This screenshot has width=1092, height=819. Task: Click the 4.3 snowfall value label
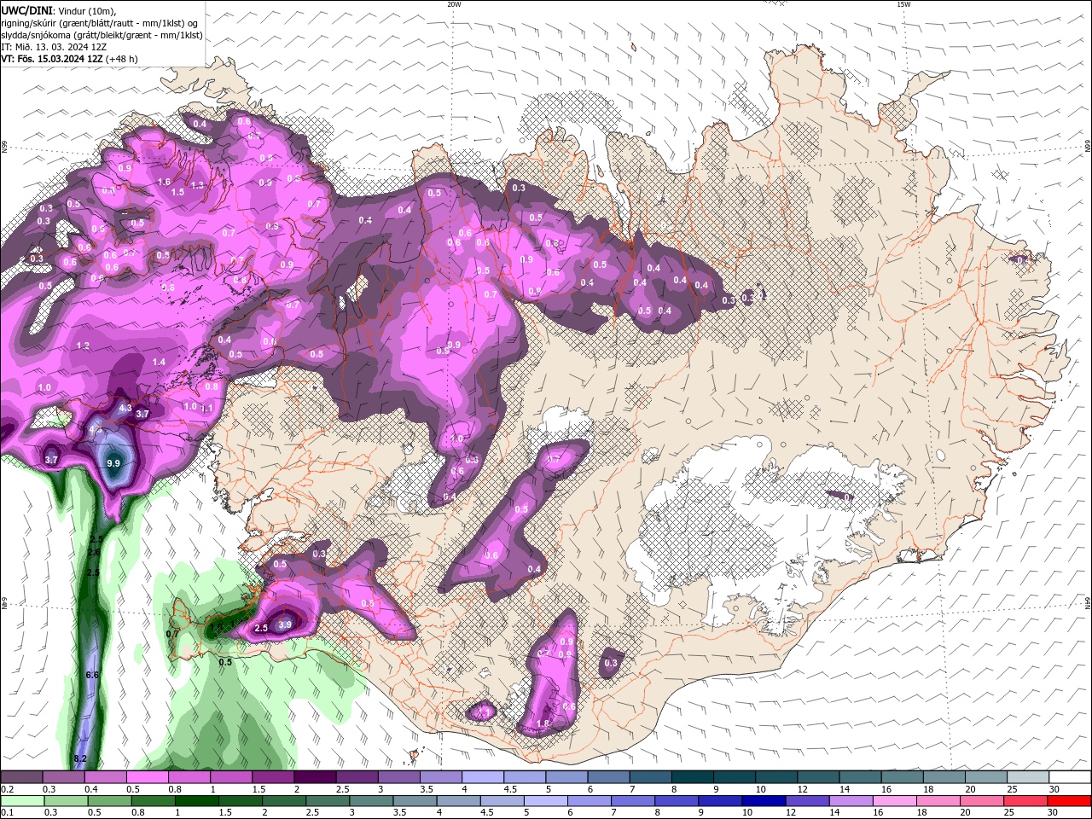125,409
